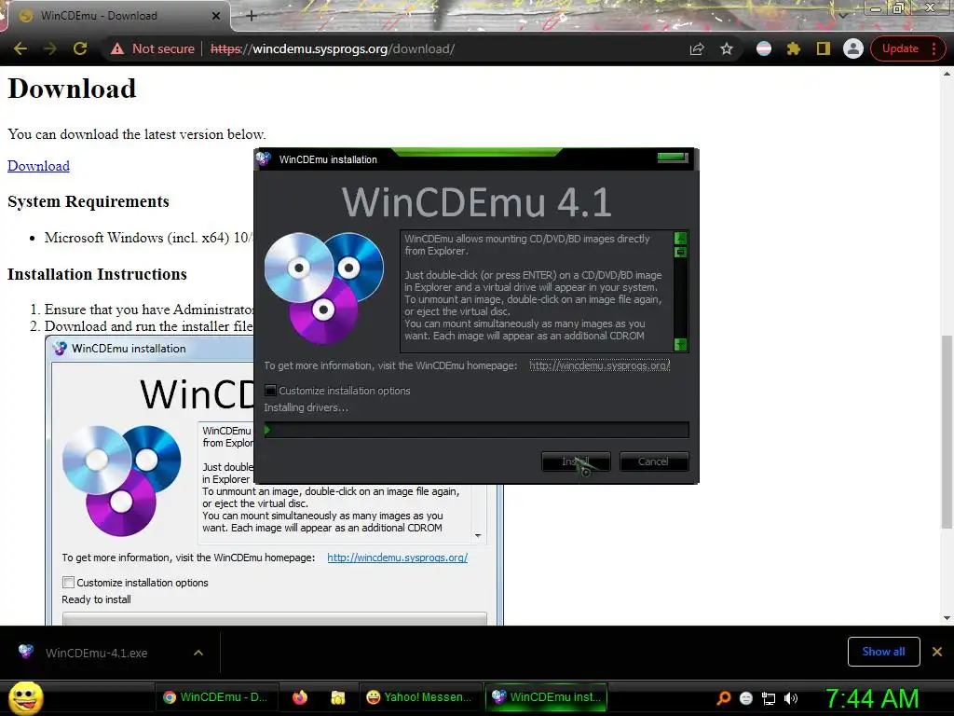Click the browser forward arrow
This screenshot has height=716, width=954.
pos(50,48)
